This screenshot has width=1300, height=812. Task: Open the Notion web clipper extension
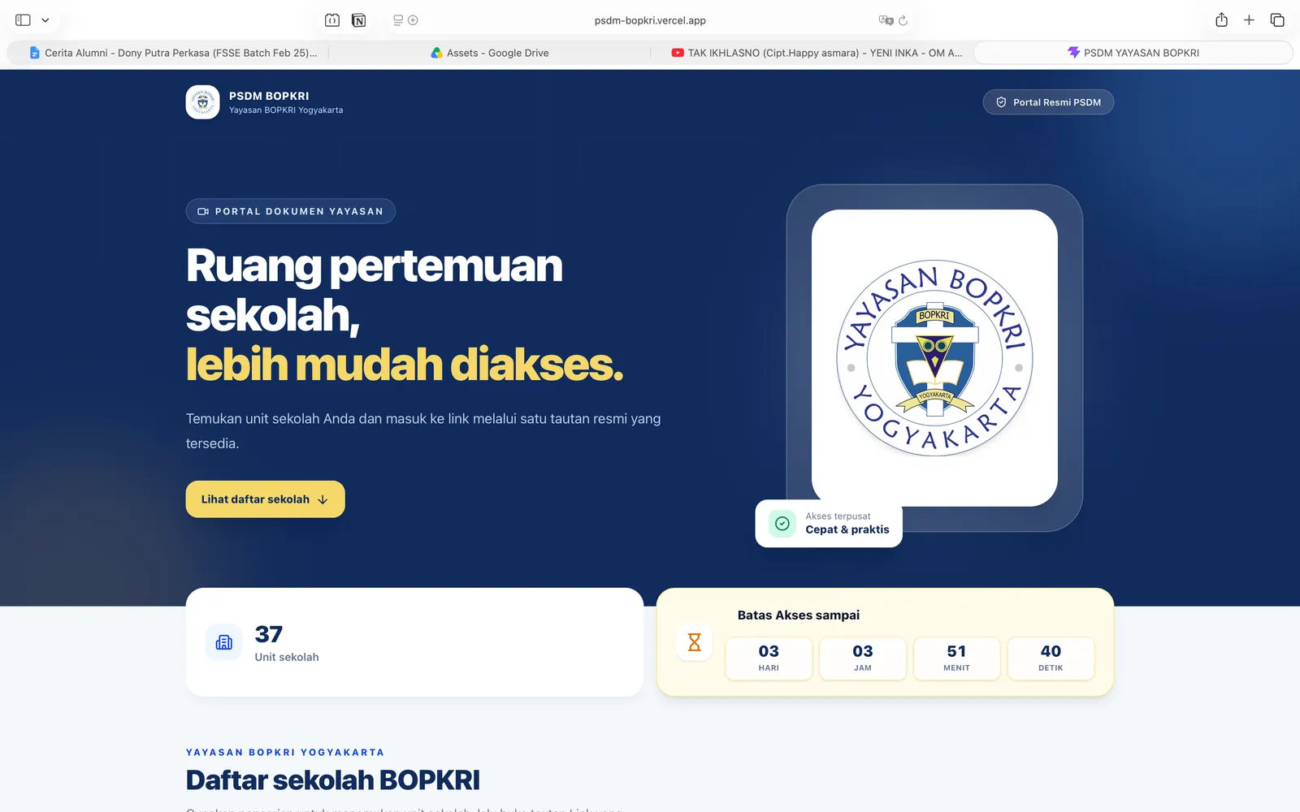(x=358, y=20)
